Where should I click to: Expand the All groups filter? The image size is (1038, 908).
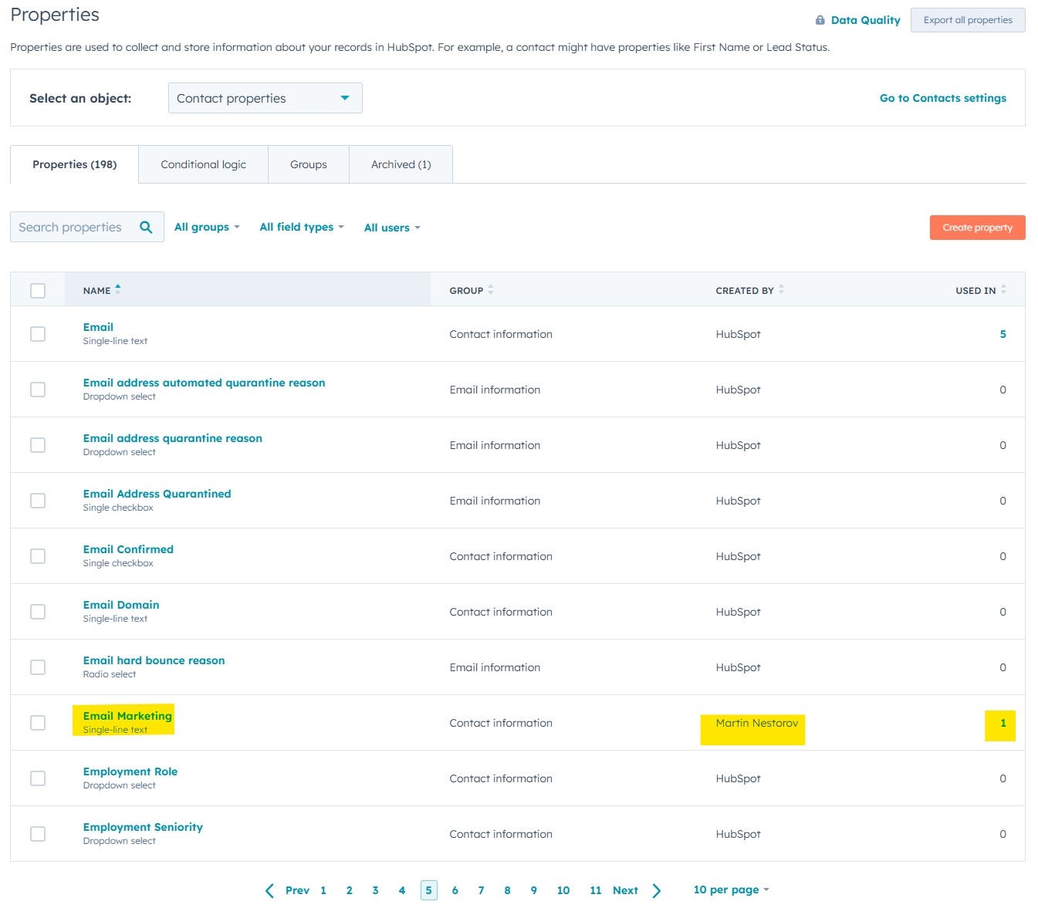pyautogui.click(x=207, y=227)
